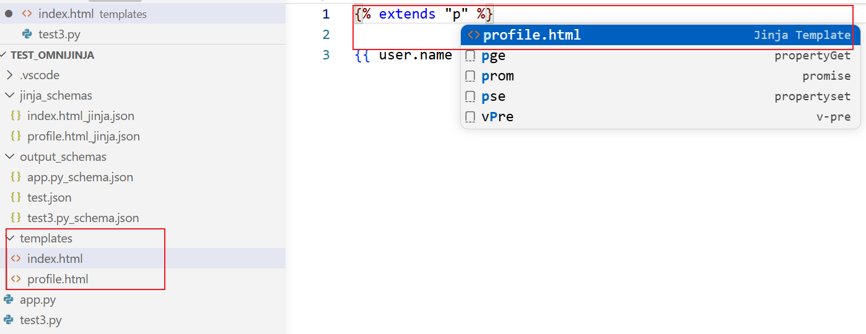Select profile.html Jinja Template suggestion
This screenshot has height=334, width=866.
[660, 35]
